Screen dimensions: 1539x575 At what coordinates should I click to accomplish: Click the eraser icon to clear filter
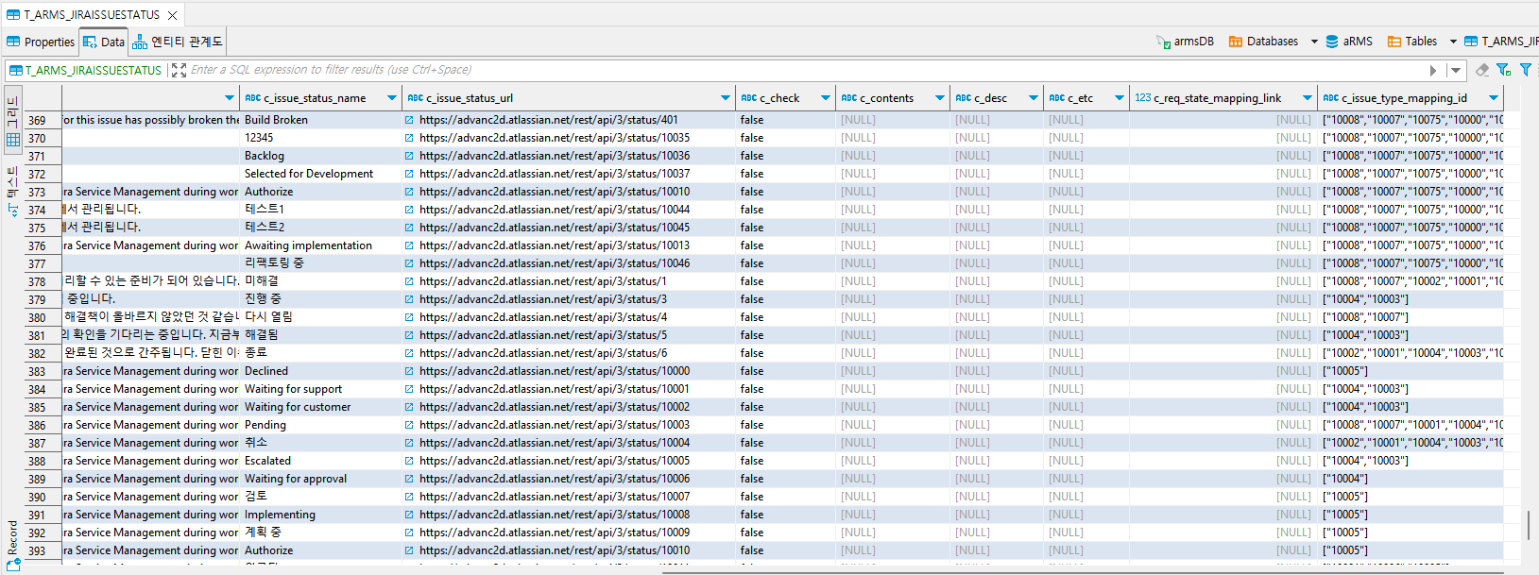click(1481, 70)
